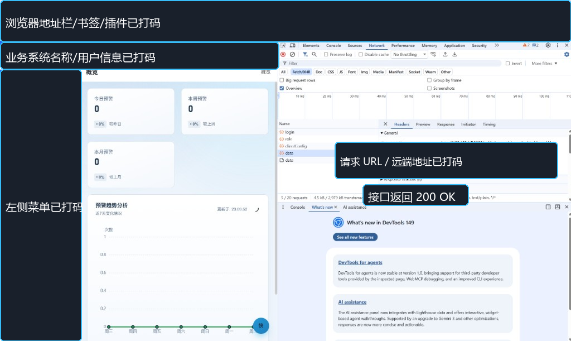Open the Preview tab of request
571x341 pixels.
tap(423, 124)
